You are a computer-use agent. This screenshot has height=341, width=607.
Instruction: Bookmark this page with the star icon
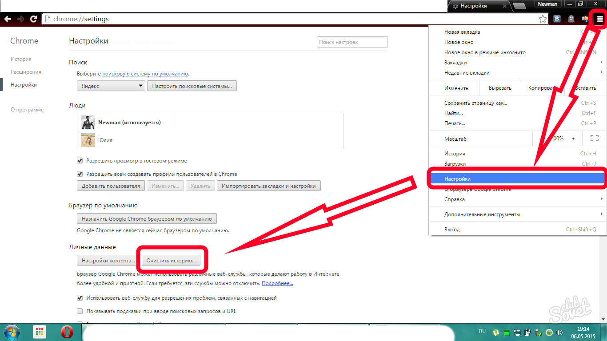543,19
